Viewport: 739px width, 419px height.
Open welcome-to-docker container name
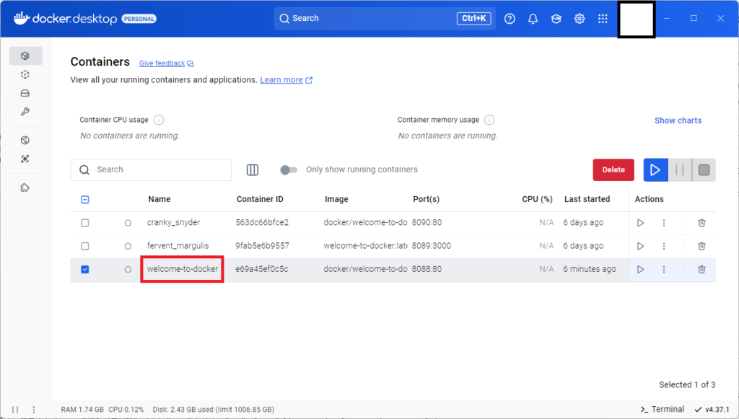(183, 269)
